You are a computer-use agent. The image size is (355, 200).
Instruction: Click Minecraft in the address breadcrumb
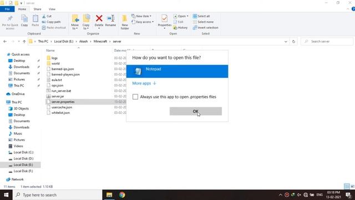(x=100, y=42)
